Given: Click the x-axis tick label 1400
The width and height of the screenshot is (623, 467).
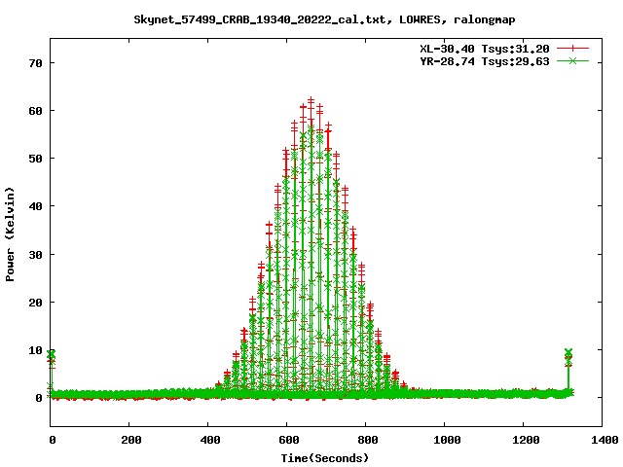Looking at the screenshot, I should [605, 440].
